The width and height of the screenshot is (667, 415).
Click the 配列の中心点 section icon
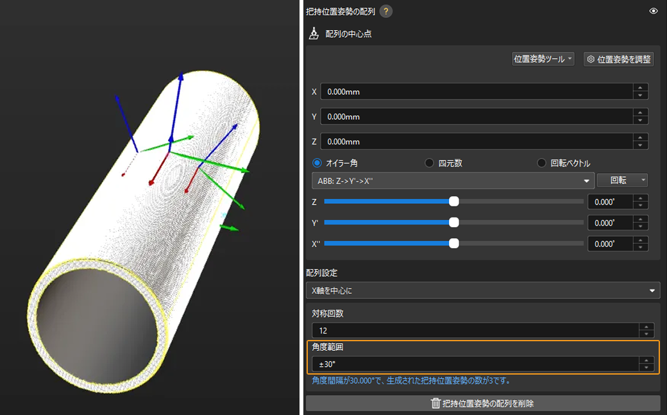[x=314, y=33]
